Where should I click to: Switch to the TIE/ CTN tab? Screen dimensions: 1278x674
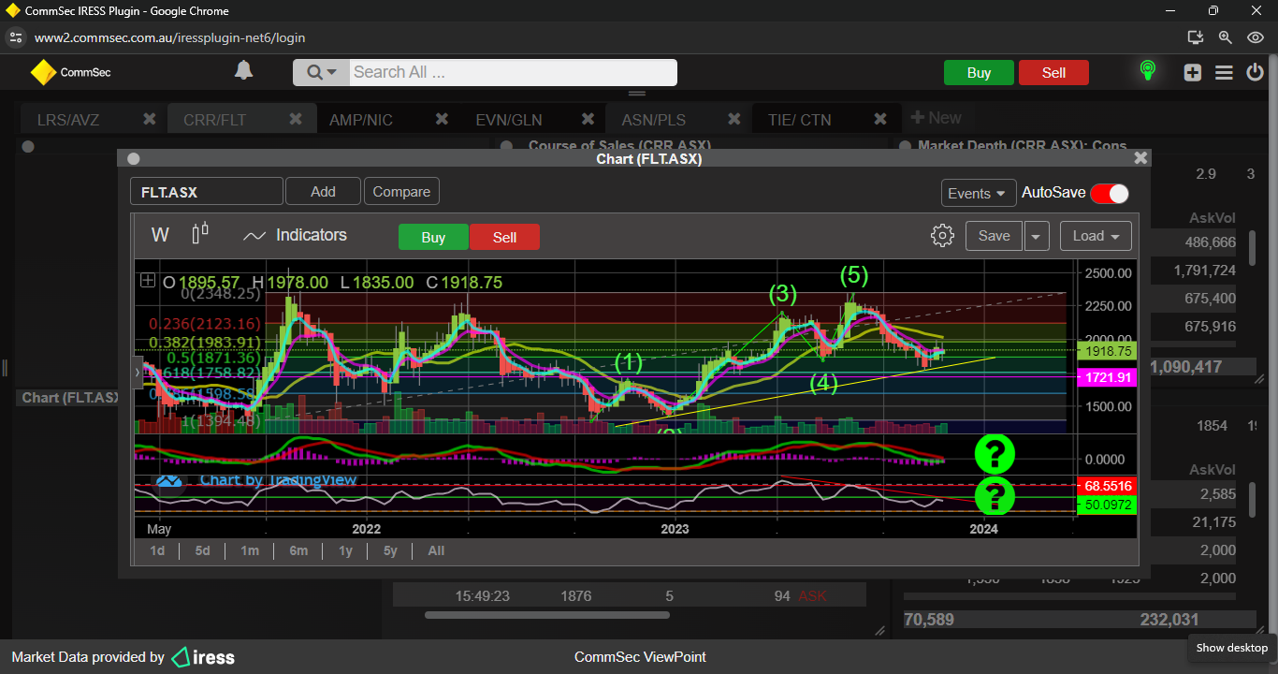pos(799,120)
